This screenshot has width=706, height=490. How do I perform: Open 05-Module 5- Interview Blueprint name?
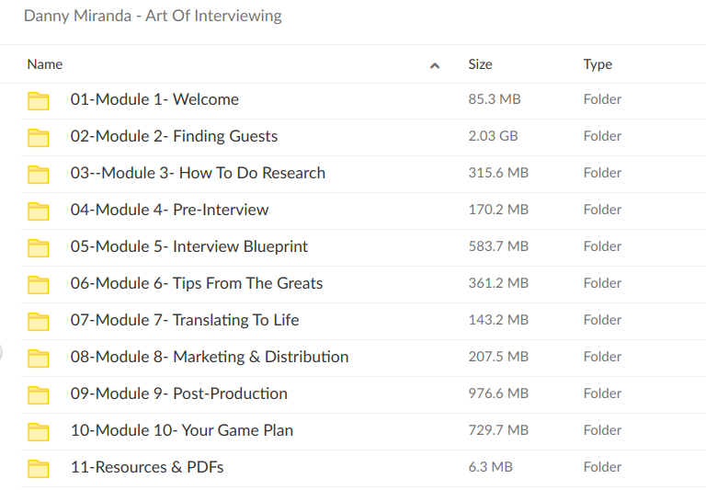189,246
